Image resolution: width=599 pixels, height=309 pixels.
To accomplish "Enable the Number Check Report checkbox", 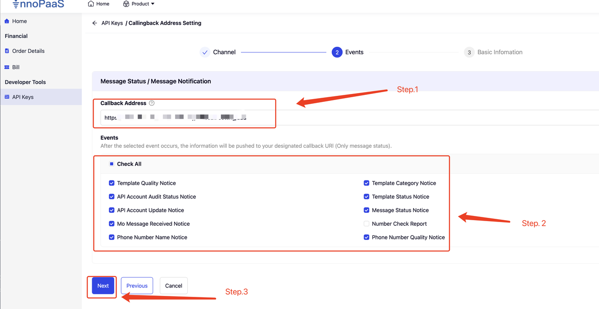I will (x=366, y=224).
